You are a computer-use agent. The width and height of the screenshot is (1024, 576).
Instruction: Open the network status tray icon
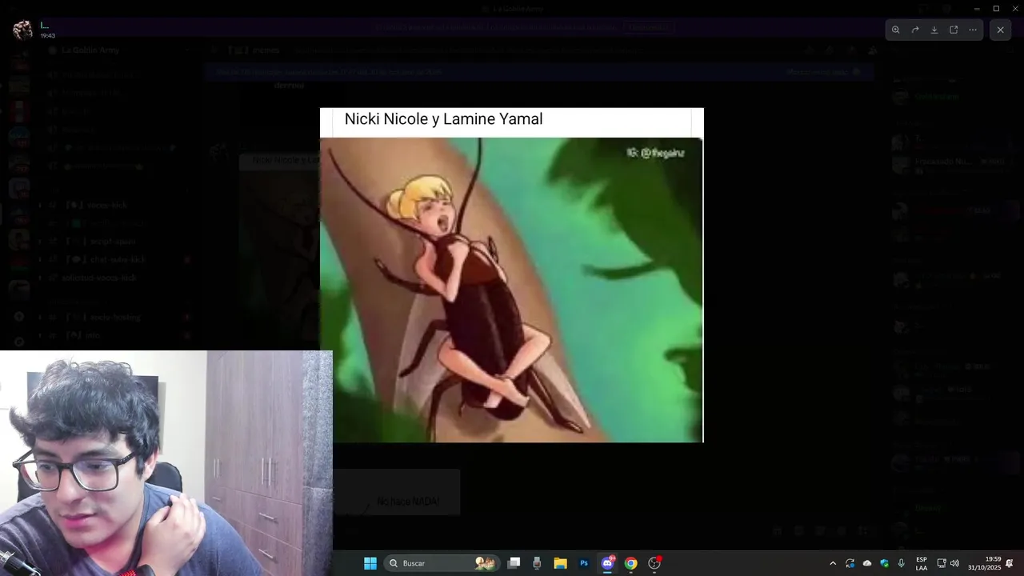[x=942, y=563]
